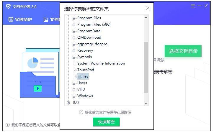
Task: Click the 实时防护 shield icon
Action: 11,20
